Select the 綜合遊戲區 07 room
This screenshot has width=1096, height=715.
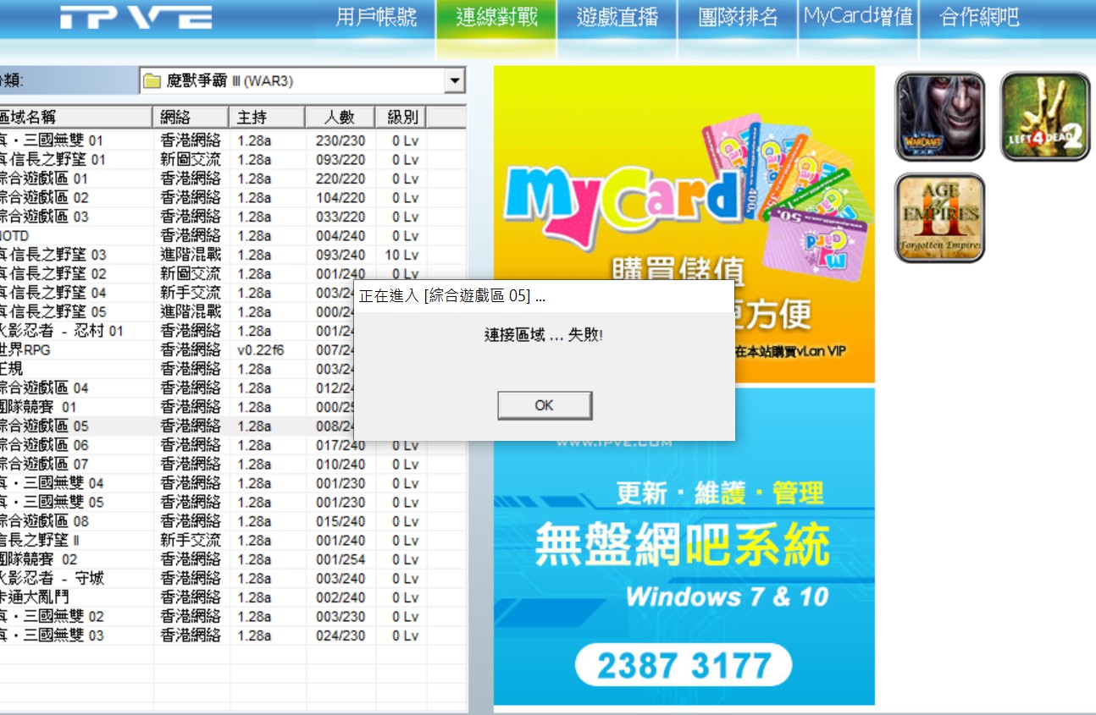[233, 464]
